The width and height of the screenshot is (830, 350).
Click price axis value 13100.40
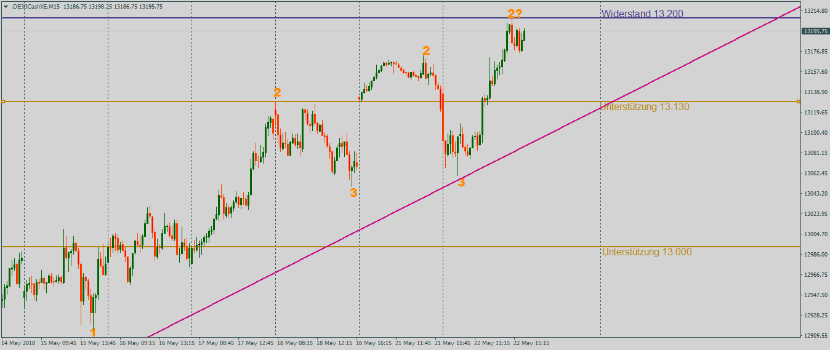(815, 133)
